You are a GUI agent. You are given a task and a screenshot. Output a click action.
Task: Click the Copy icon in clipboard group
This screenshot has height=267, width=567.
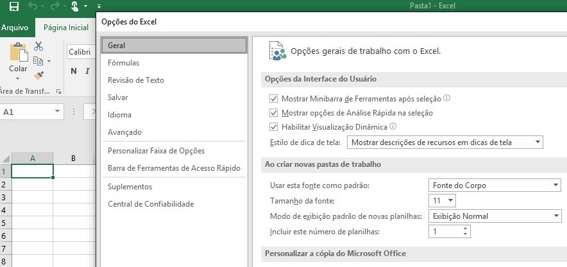tap(38, 61)
